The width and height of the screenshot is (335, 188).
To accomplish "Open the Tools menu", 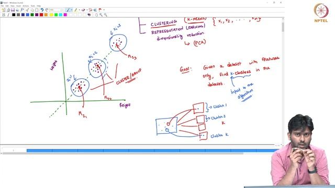I will 32,6.
